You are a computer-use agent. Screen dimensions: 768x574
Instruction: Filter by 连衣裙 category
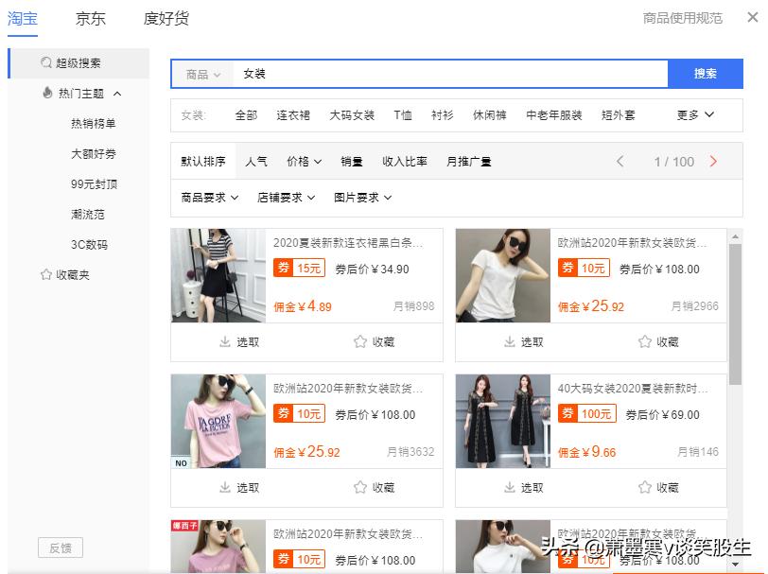point(293,115)
